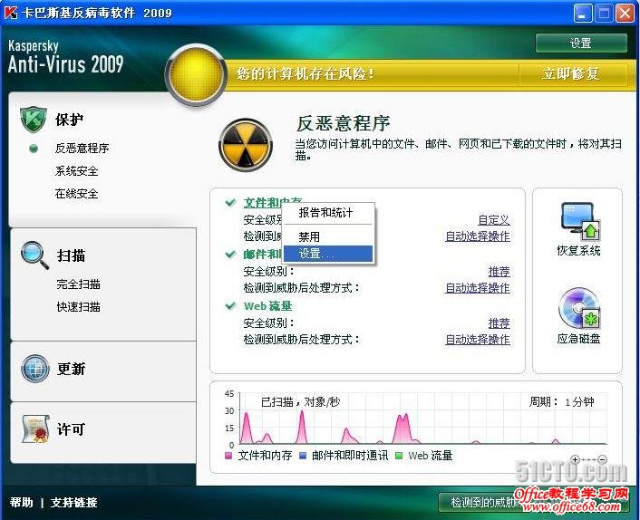Click the 应急磁盘 rescue disk icon
The width and height of the screenshot is (640, 520).
579,309
